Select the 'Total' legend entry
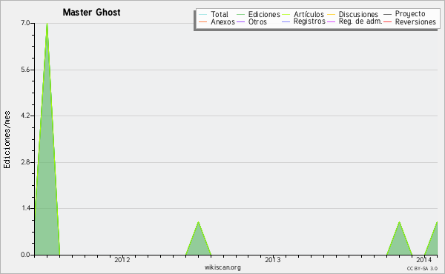This screenshot has width=445, height=274. point(220,14)
